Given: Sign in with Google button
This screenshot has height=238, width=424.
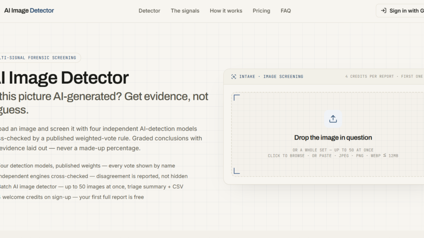Looking at the screenshot, I should [x=400, y=11].
